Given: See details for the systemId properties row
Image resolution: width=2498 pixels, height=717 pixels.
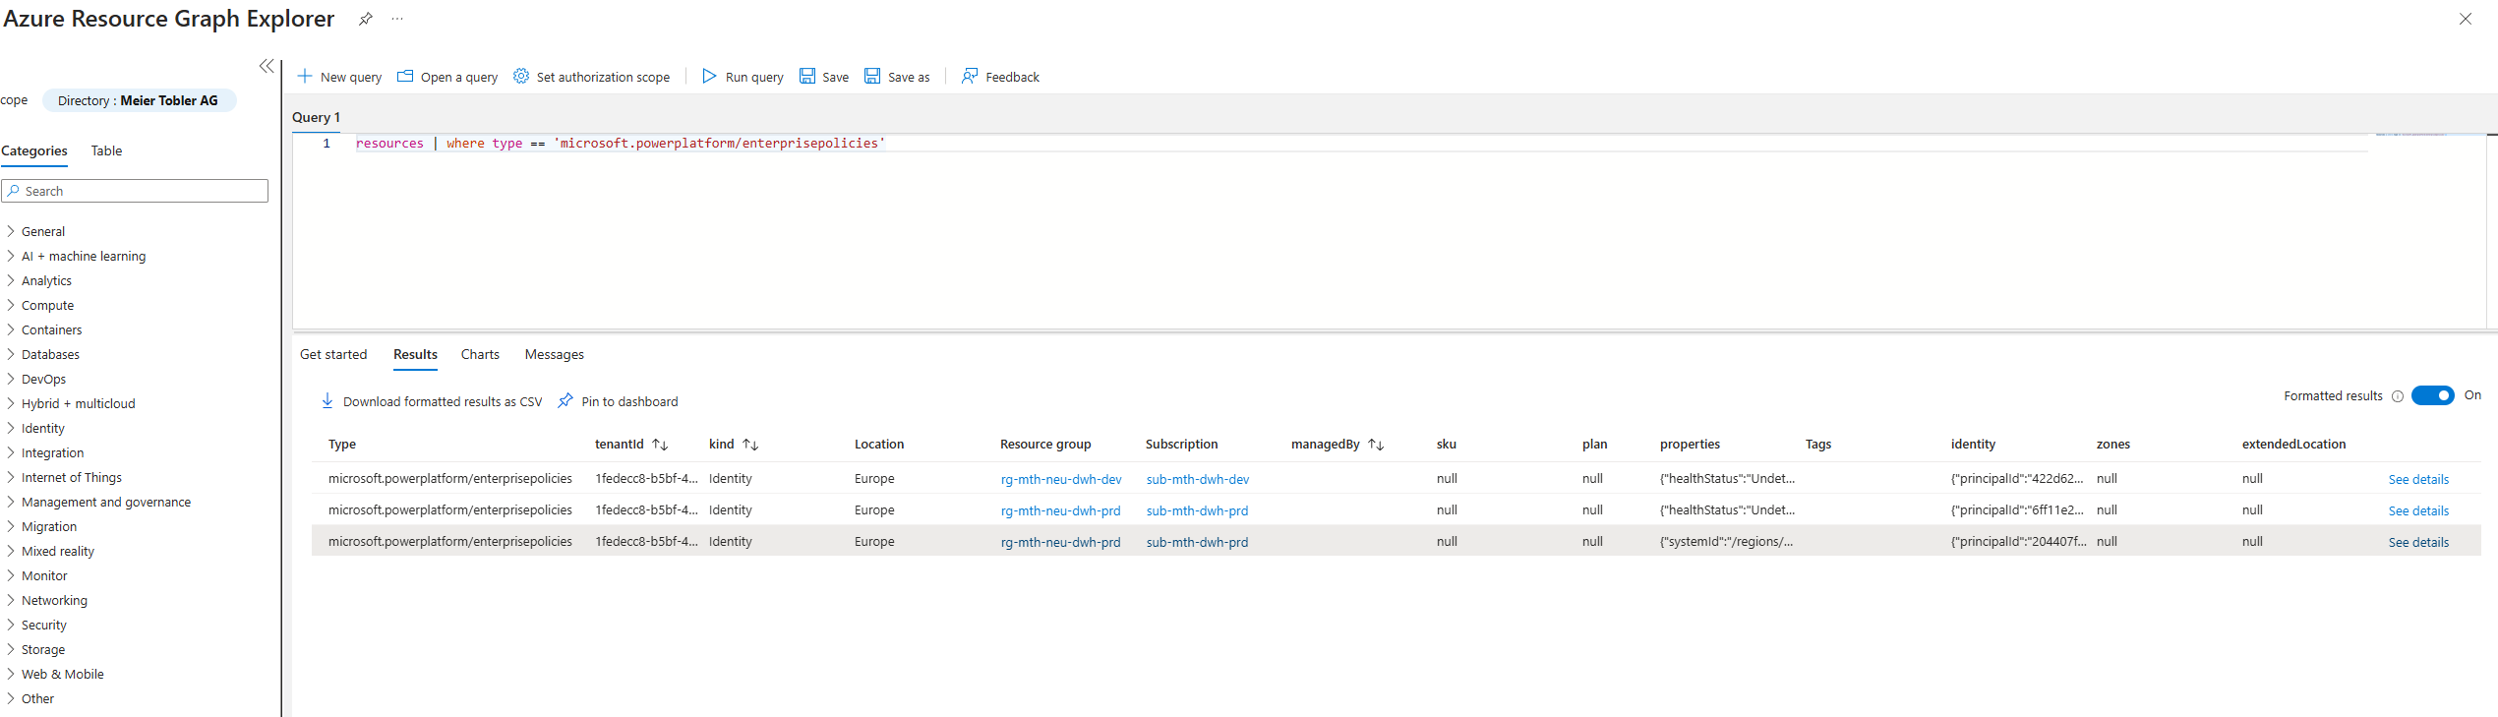Looking at the screenshot, I should (x=2418, y=542).
